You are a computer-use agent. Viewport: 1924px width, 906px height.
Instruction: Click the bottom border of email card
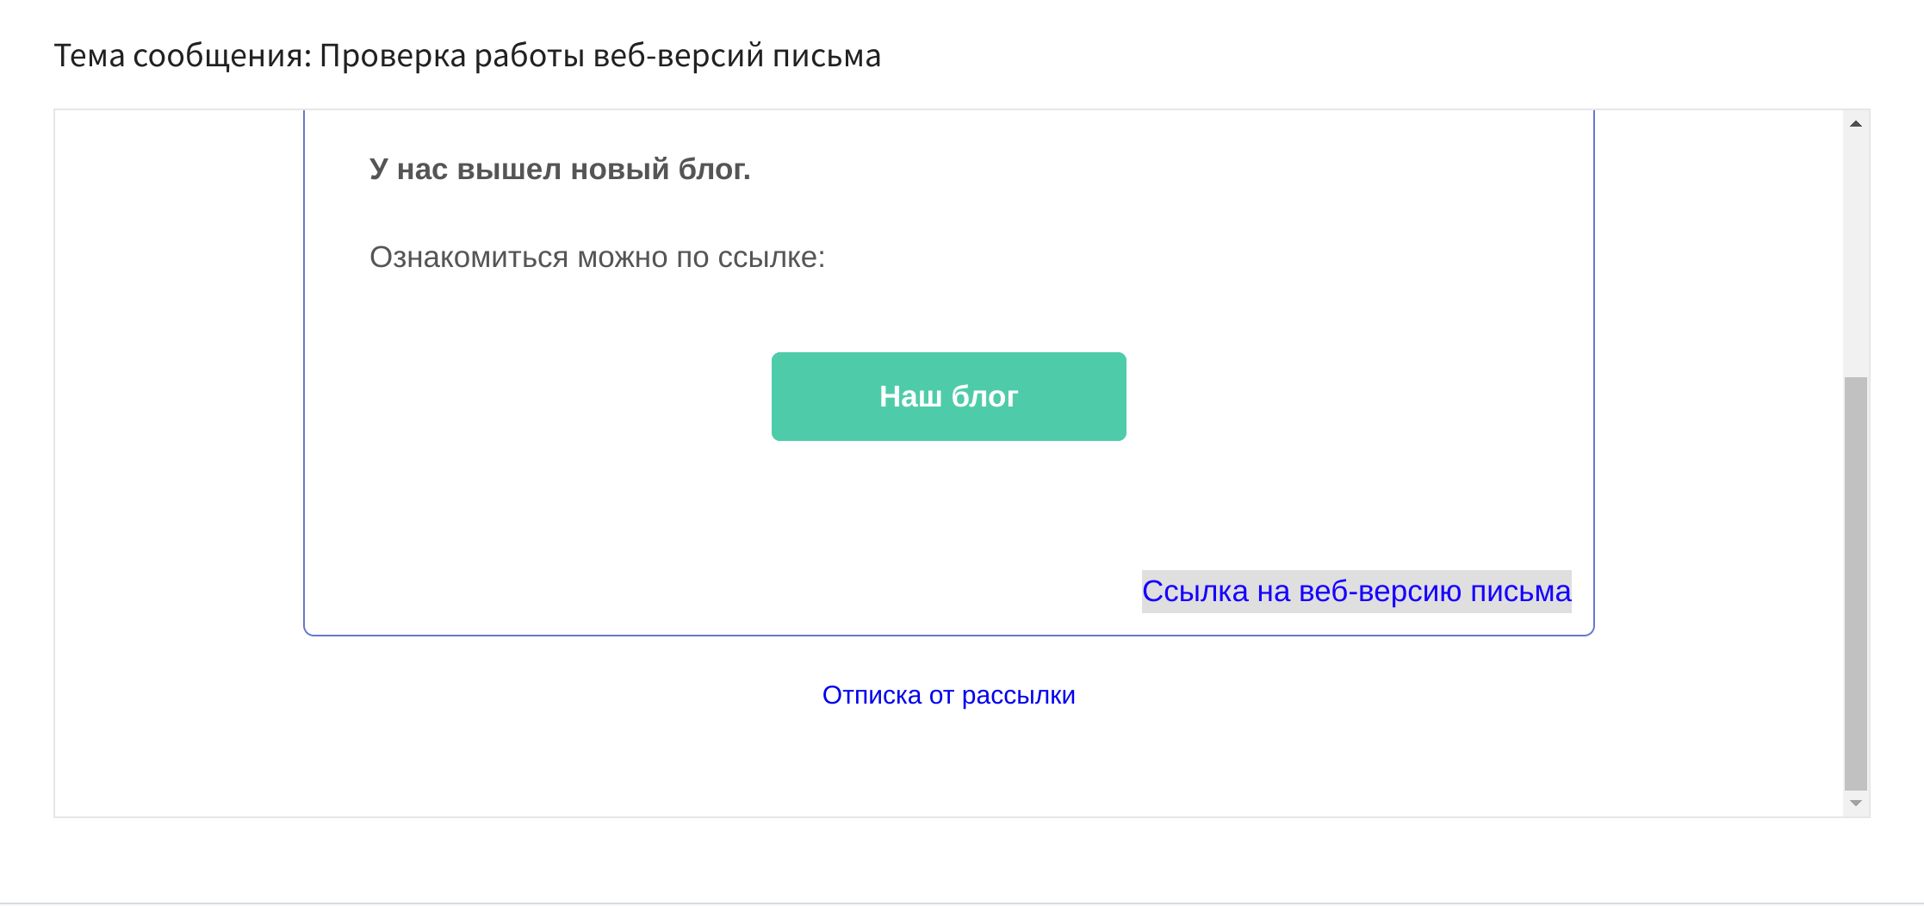[948, 636]
